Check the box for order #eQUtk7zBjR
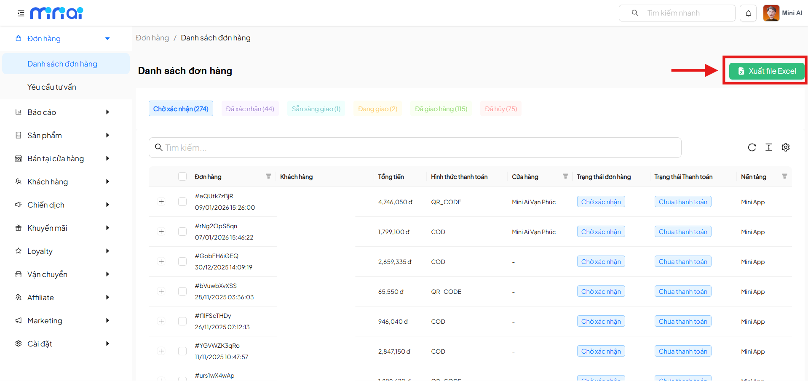 [x=182, y=202]
